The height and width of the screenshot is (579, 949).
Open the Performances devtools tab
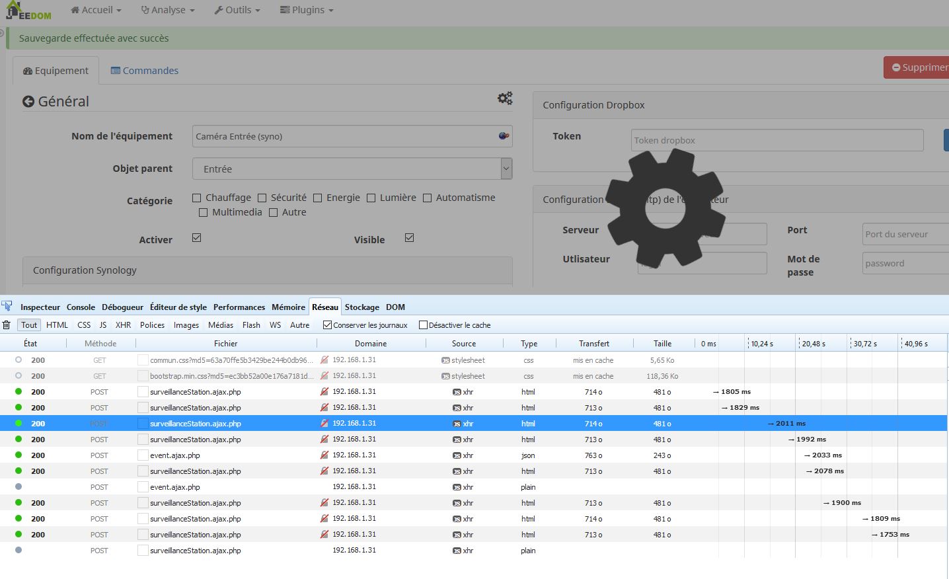[239, 307]
